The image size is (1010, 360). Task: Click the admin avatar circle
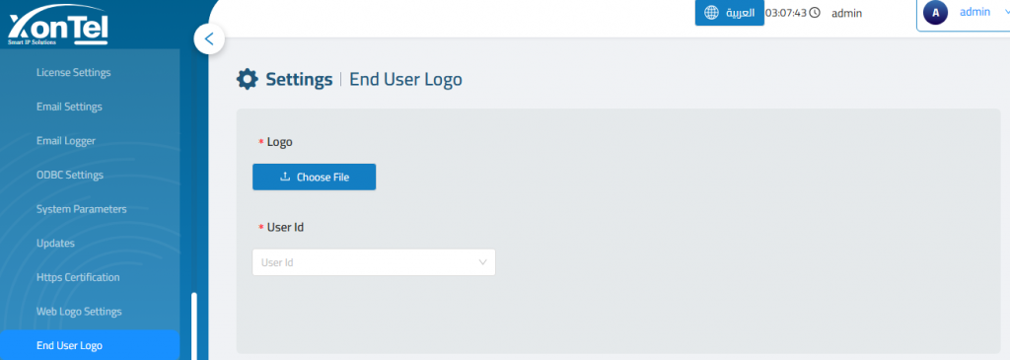pyautogui.click(x=935, y=12)
